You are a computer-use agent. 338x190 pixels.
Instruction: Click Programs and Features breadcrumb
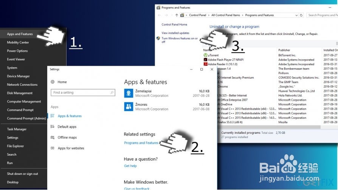[x=259, y=15]
